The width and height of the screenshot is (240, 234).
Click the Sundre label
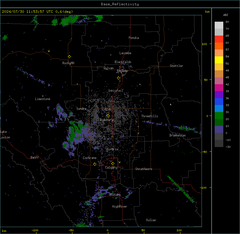click(x=81, y=109)
